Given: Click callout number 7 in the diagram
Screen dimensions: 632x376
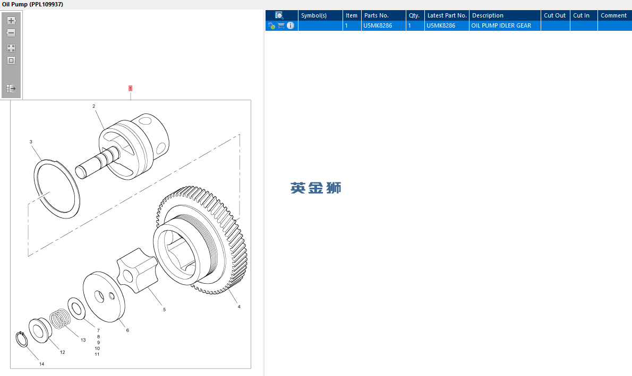Looking at the screenshot, I should (98, 330).
